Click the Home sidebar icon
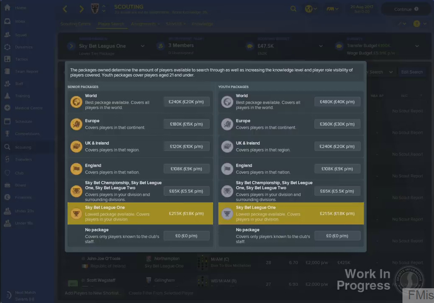The width and height of the screenshot is (434, 303). pos(8,8)
